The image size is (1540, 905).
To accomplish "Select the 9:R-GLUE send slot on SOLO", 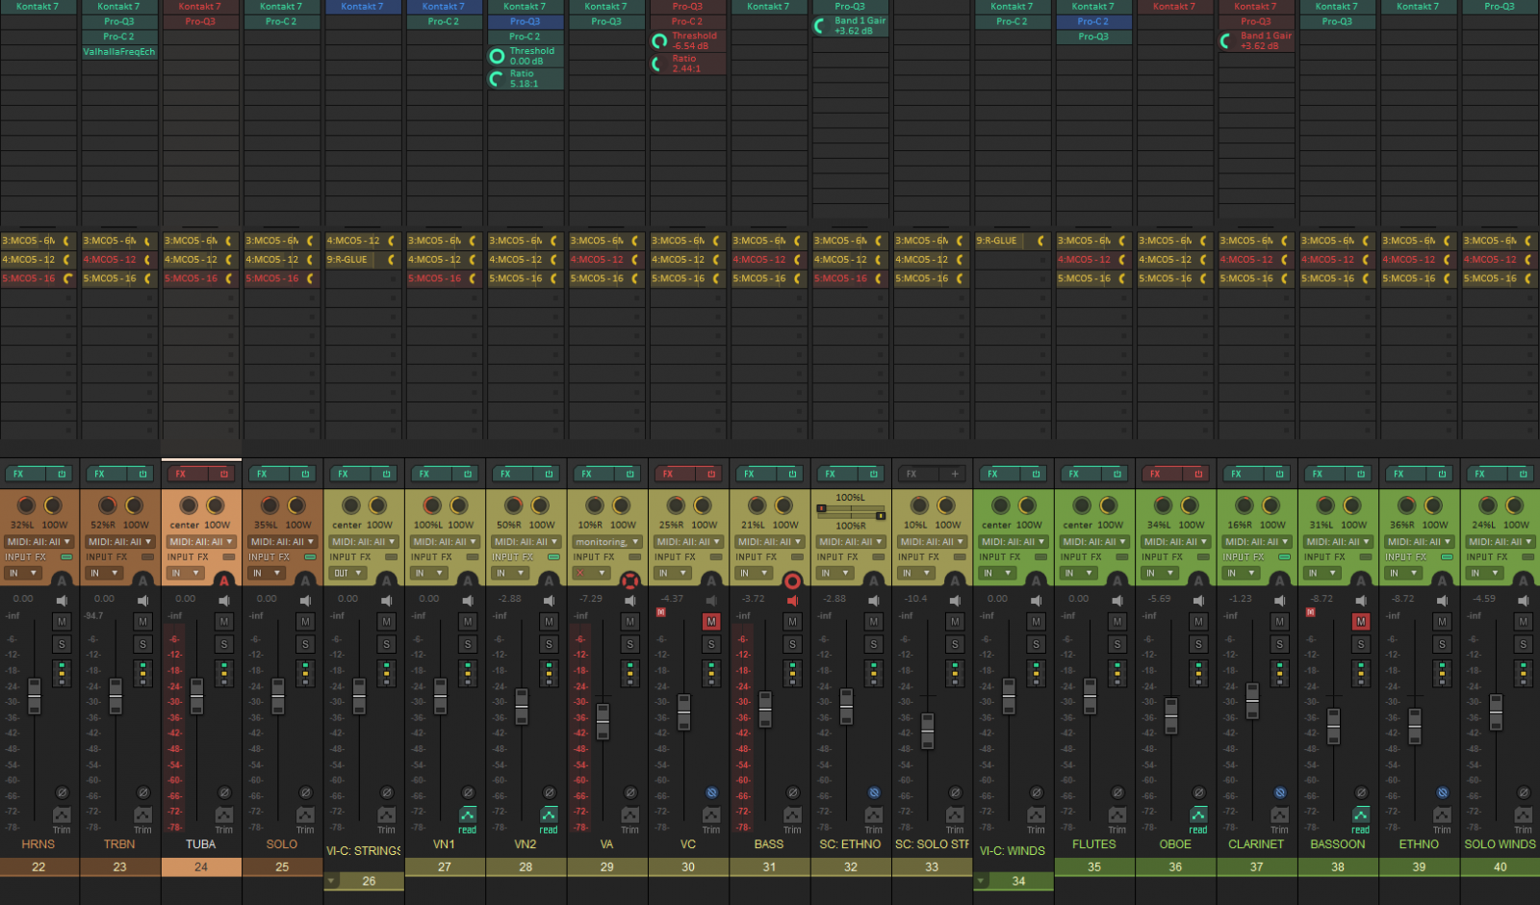I will click(279, 259).
